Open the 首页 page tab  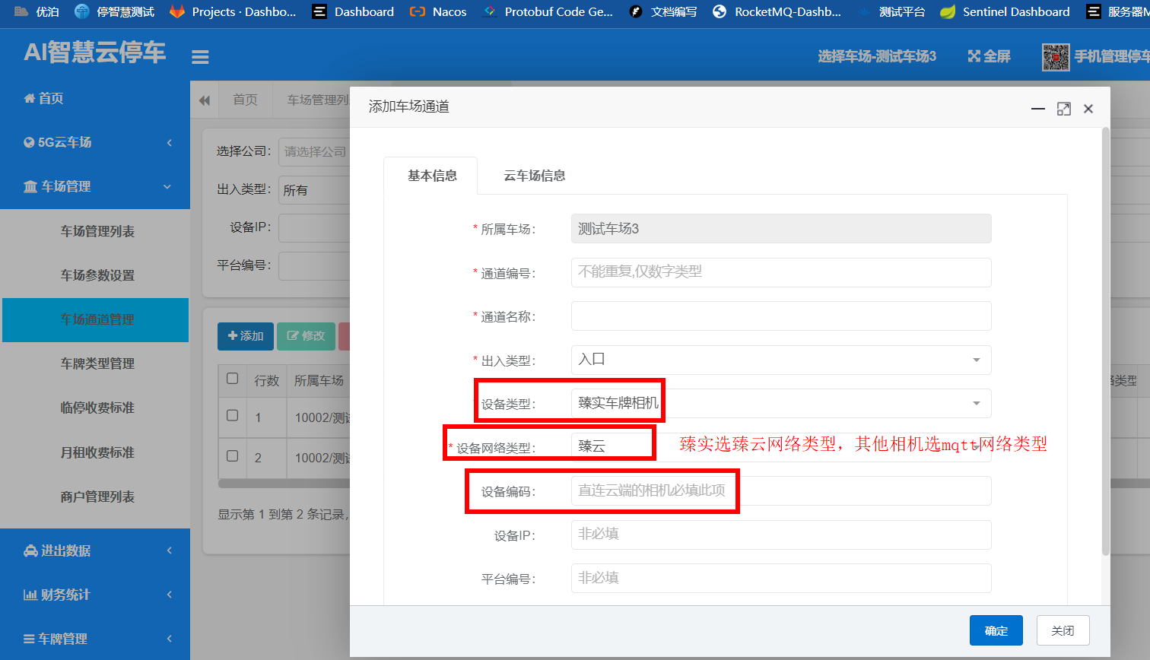(x=245, y=100)
